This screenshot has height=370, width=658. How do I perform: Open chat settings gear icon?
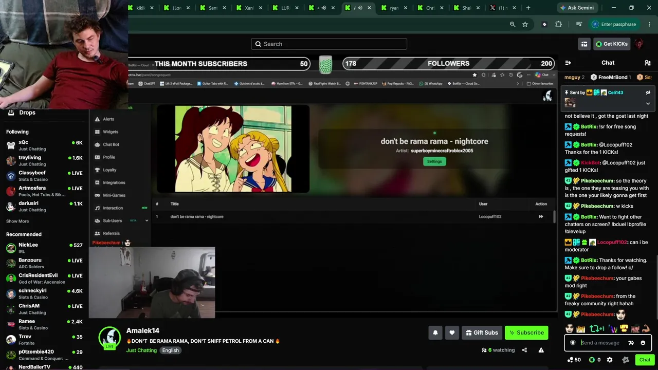point(610,360)
